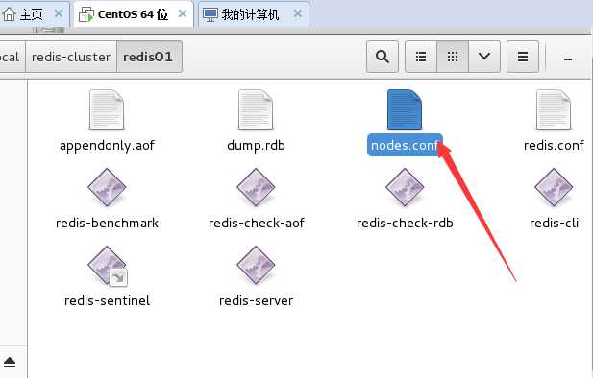Screen dimensions: 593x378
Task: Select the nodes.conf file icon
Action: tap(405, 109)
